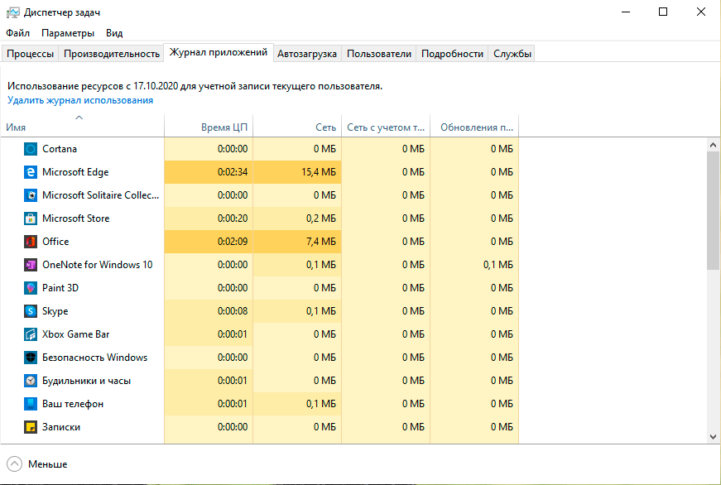This screenshot has width=721, height=485.
Task: Switch to the Автозагрузка tab
Action: click(x=307, y=54)
